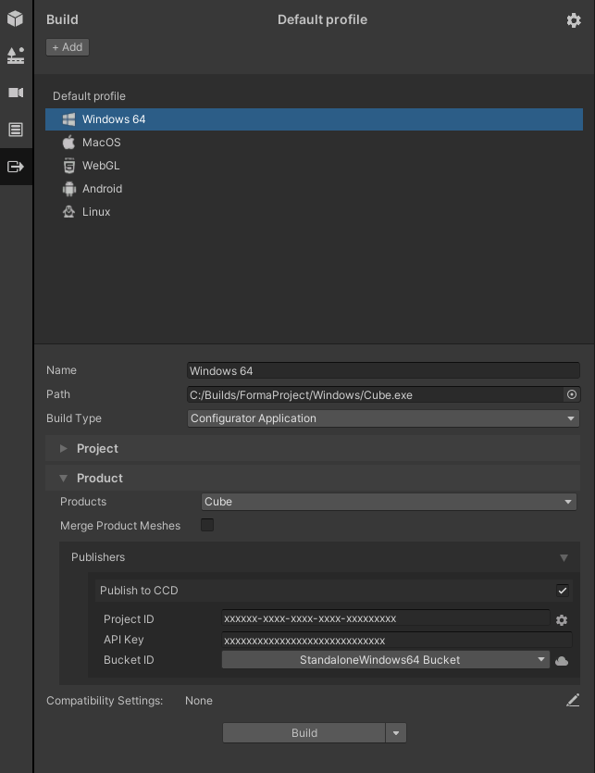Image resolution: width=595 pixels, height=773 pixels.
Task: Click the cube icon in left sidebar
Action: [x=16, y=19]
